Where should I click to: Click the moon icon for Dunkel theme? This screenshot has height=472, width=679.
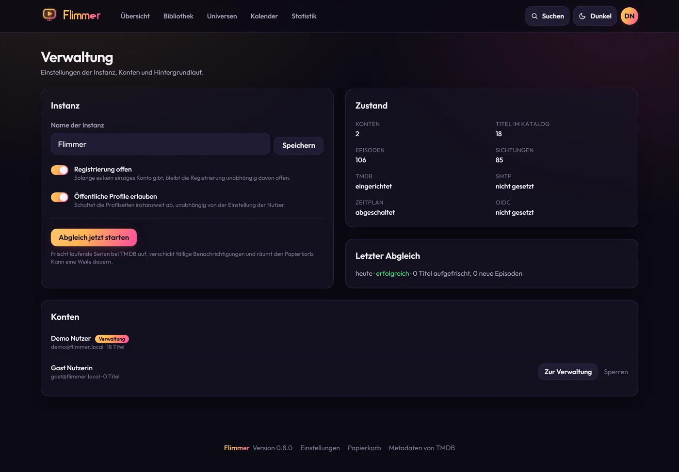[x=582, y=16]
